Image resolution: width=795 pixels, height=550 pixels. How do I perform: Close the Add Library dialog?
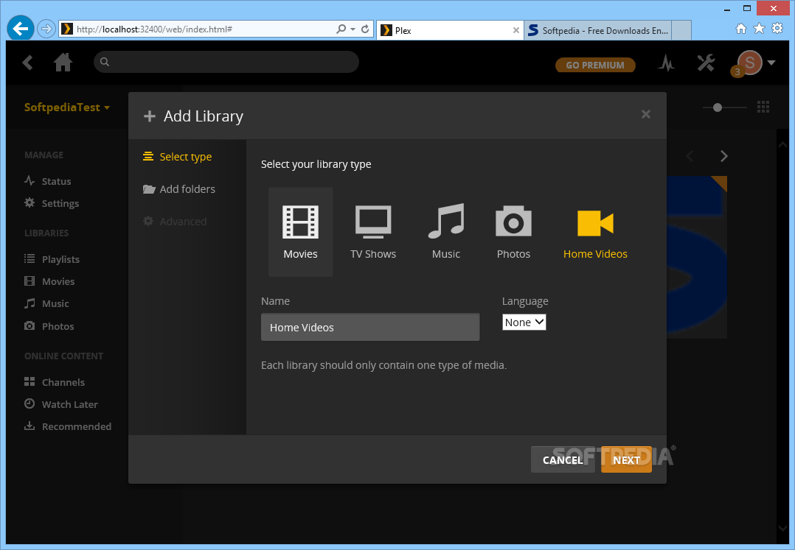645,114
